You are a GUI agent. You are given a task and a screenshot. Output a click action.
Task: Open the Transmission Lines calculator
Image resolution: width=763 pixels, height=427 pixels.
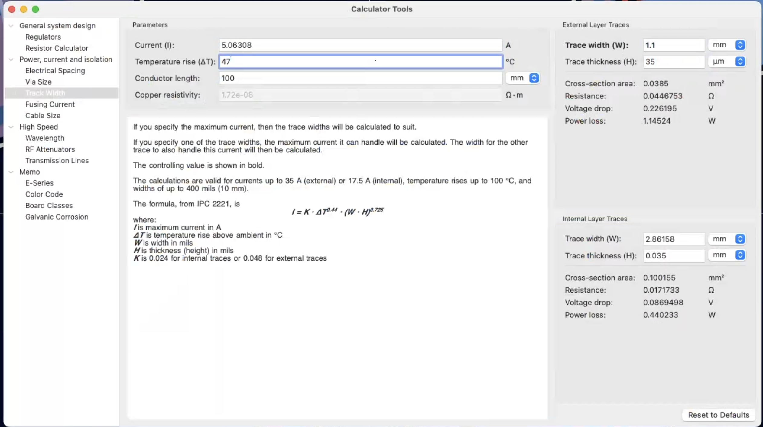point(57,161)
